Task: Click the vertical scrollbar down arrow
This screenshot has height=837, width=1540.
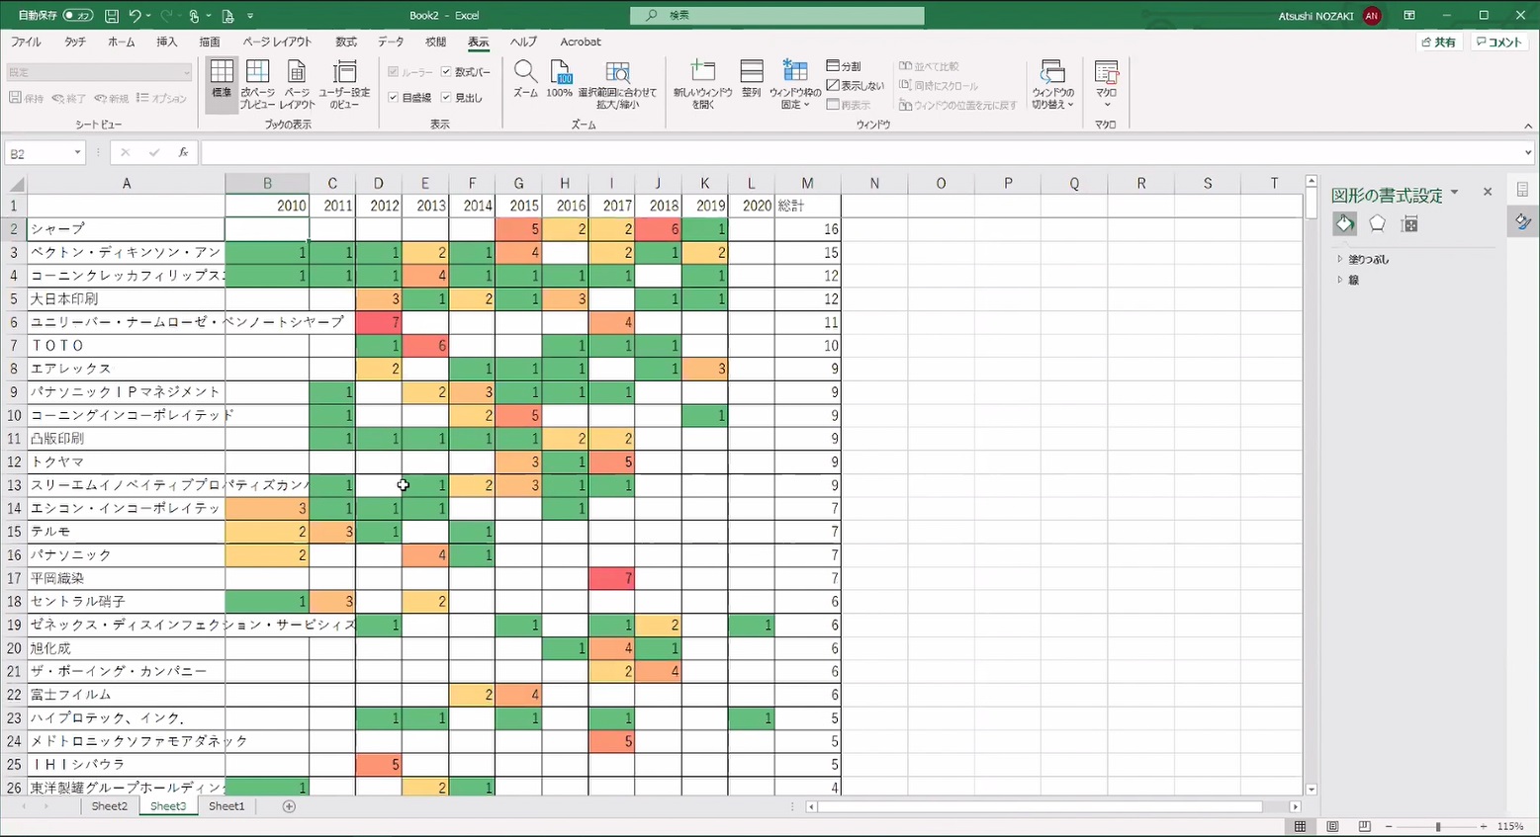Action: 1312,790
